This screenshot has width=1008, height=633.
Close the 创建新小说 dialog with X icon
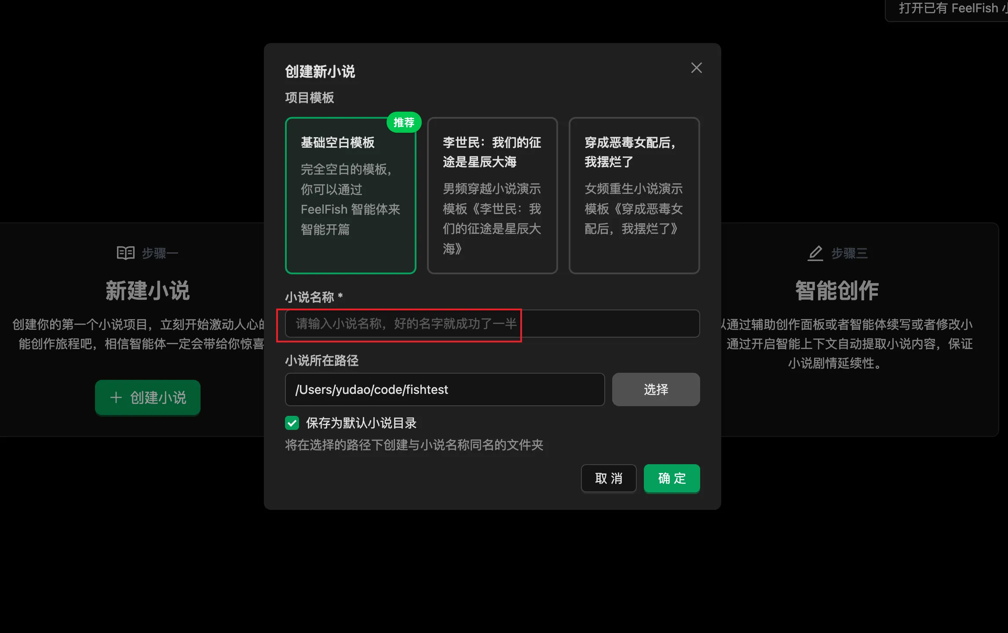point(696,68)
